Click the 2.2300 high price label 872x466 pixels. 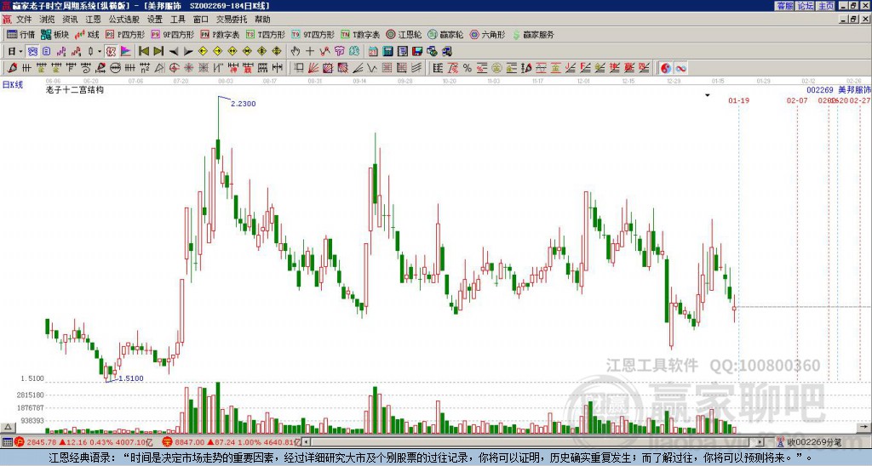click(243, 103)
